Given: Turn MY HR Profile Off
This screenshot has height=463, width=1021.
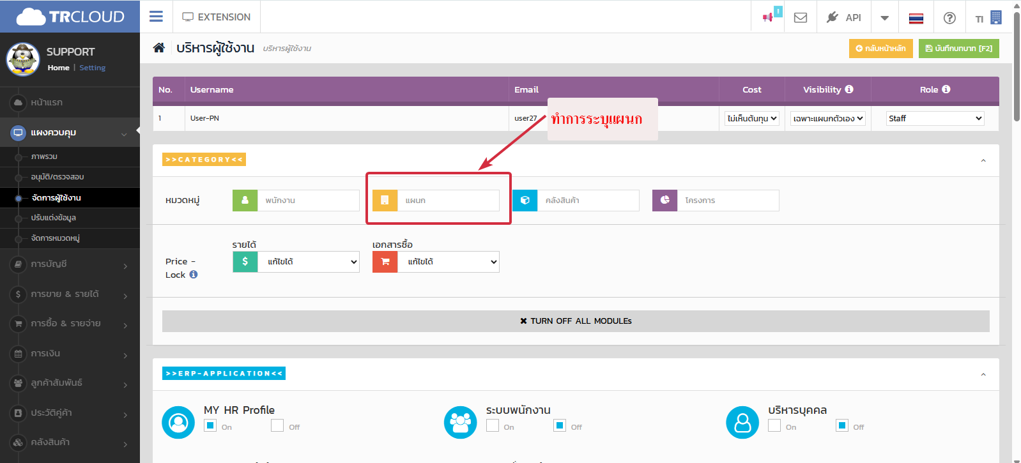Looking at the screenshot, I should [277, 426].
